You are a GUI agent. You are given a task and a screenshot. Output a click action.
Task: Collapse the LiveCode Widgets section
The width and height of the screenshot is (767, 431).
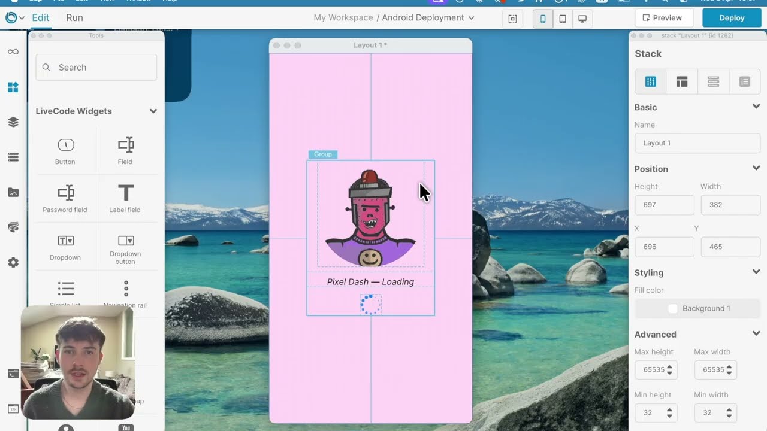pos(153,111)
